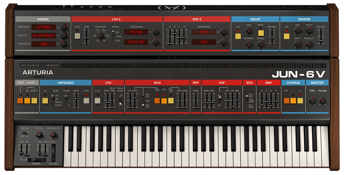Click the Velocity amount knob
This screenshot has width=344, height=175.
63,36
